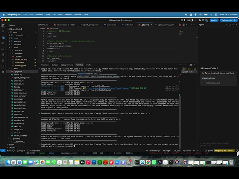This screenshot has height=179, width=239.
Task: Switch to the agent_config.yaml editor tab
Action: click(89, 25)
